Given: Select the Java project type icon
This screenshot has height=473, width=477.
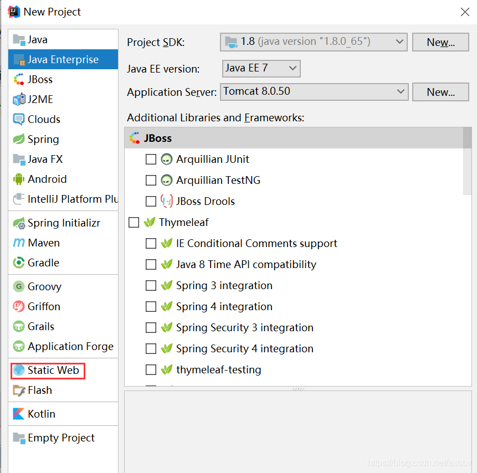Looking at the screenshot, I should click(19, 40).
